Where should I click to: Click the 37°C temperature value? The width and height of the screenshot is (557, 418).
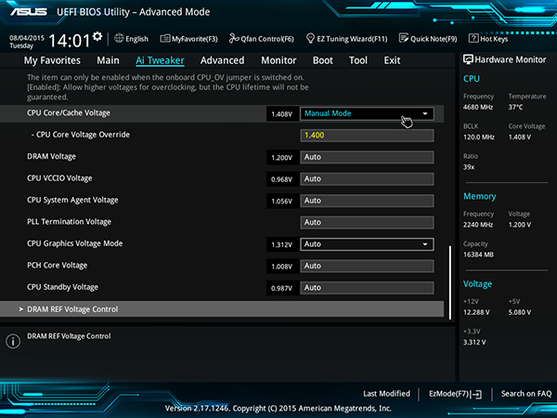click(x=516, y=107)
